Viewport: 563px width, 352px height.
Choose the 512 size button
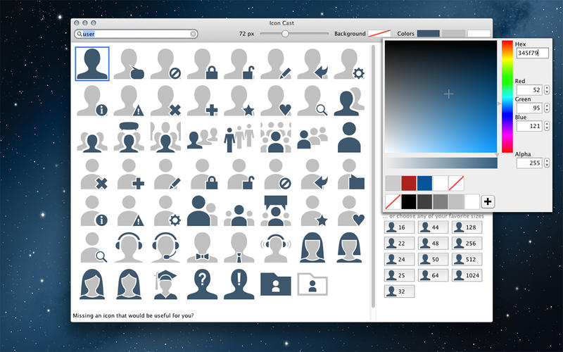click(x=467, y=259)
